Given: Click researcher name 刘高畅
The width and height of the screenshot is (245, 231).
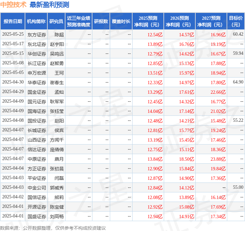Looking at the screenshot, I should [57, 216].
